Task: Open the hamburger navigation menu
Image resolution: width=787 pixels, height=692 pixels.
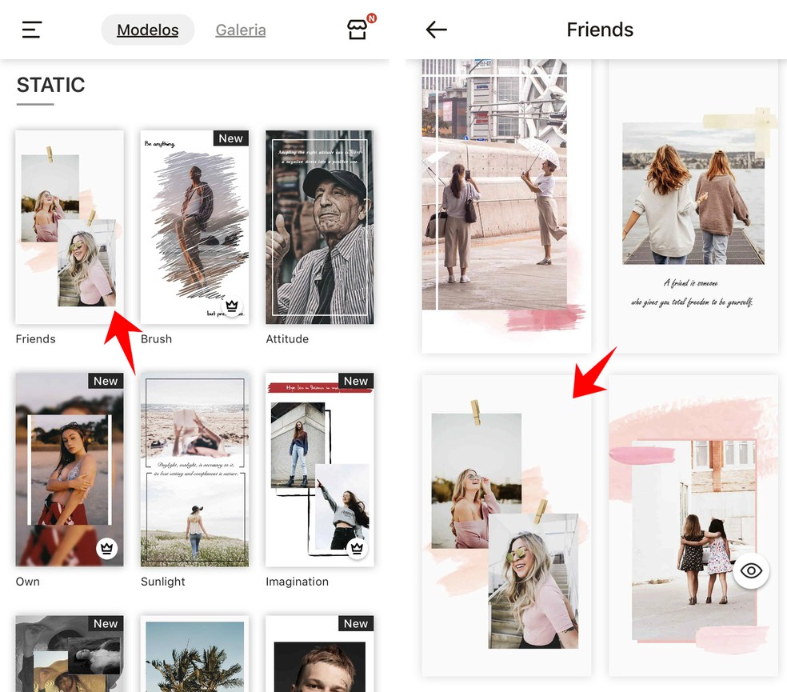Action: coord(31,30)
